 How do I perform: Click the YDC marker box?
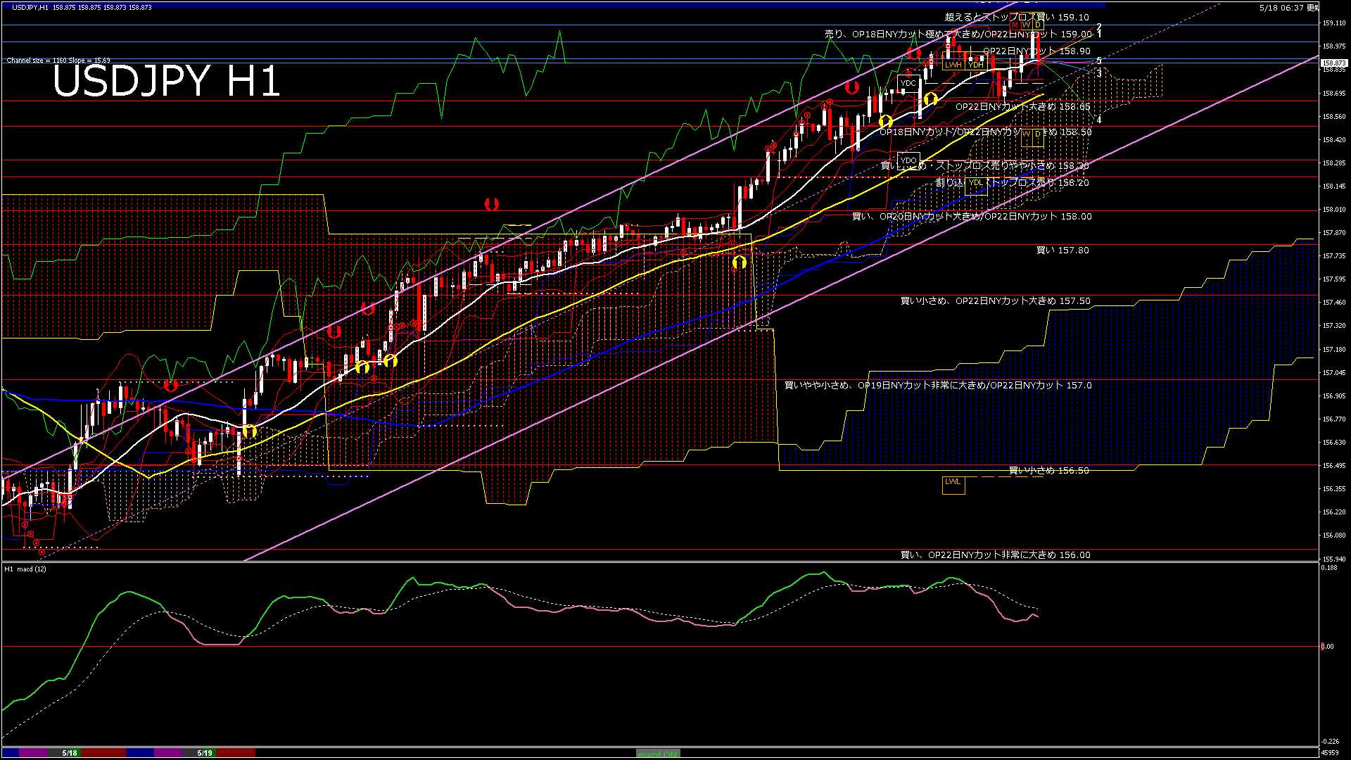point(908,83)
